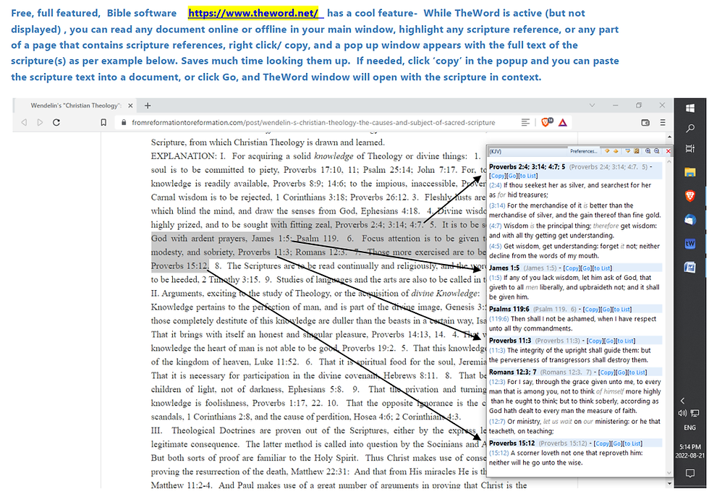
Task: Open the clock showing 5:14 PM
Action: coord(690,451)
